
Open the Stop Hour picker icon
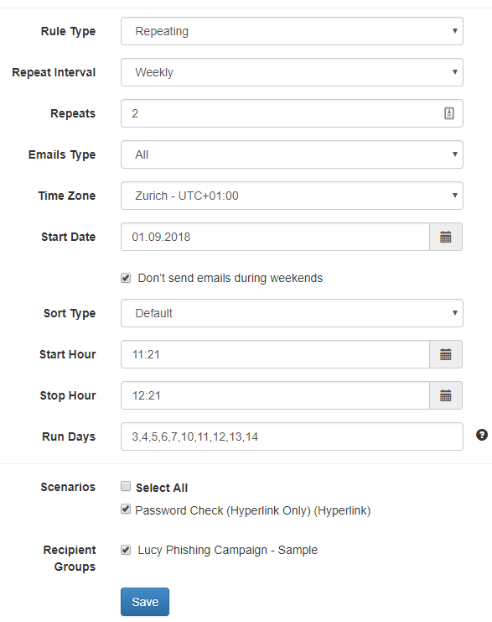(446, 395)
